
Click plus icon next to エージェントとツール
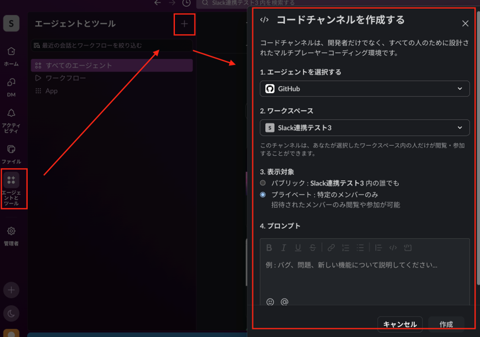click(x=184, y=24)
